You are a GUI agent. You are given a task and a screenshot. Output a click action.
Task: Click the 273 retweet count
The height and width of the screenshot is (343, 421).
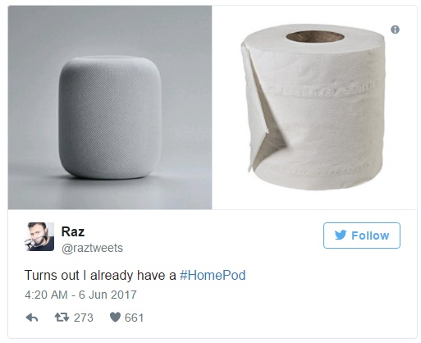[84, 318]
